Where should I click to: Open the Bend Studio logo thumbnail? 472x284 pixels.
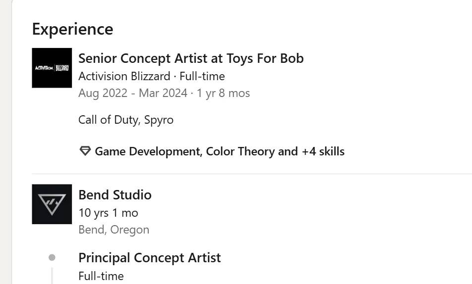pyautogui.click(x=52, y=204)
